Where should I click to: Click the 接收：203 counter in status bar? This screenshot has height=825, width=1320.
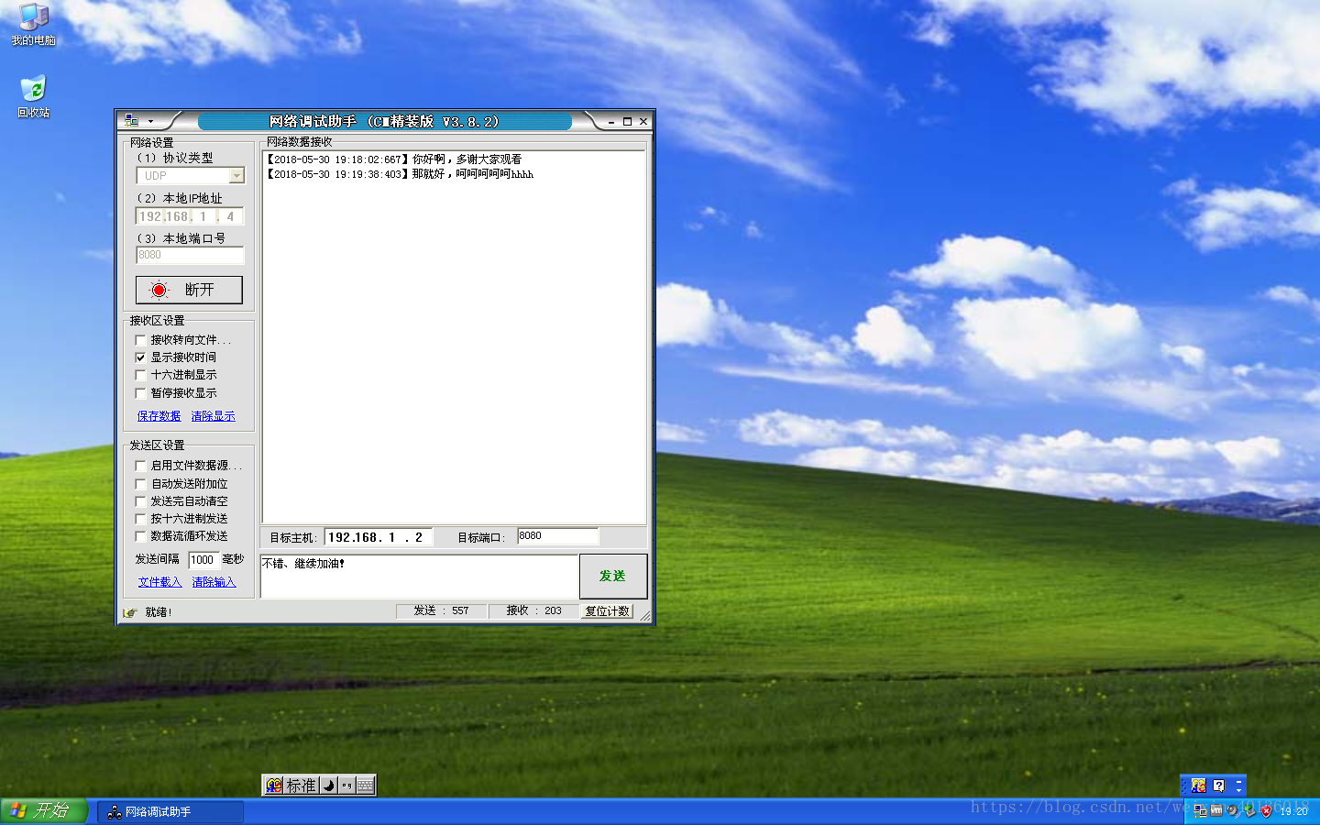(533, 610)
